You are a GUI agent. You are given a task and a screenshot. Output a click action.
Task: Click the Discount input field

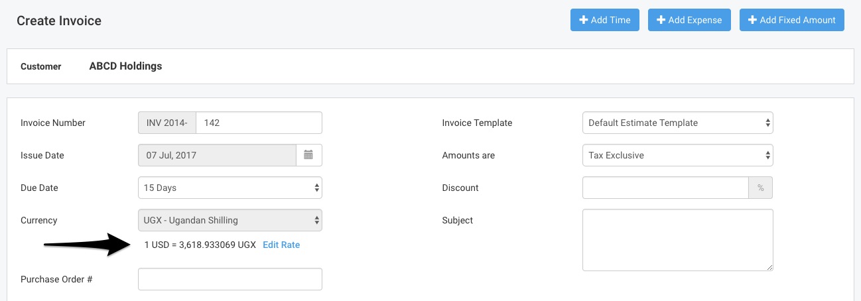[x=665, y=188]
